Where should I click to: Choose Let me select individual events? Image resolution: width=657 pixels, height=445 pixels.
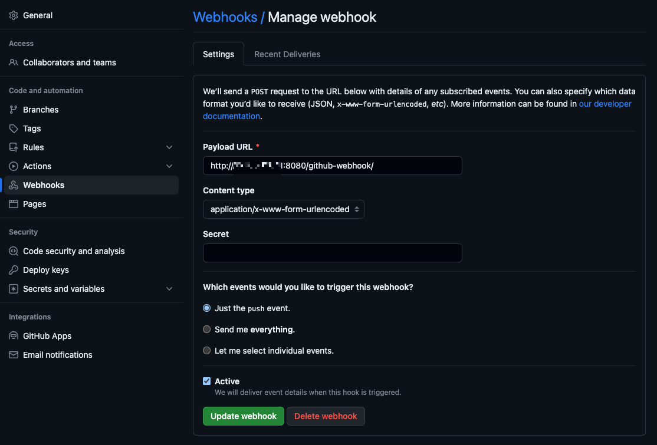(x=206, y=350)
